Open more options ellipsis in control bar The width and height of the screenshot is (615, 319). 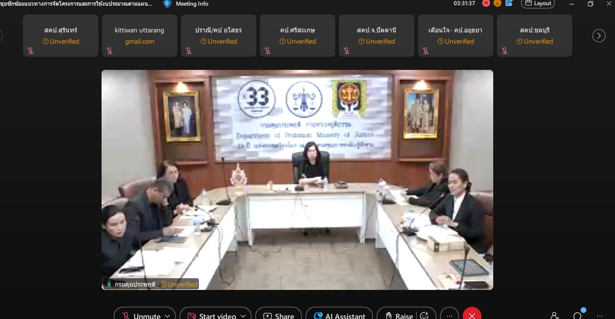[x=449, y=316]
